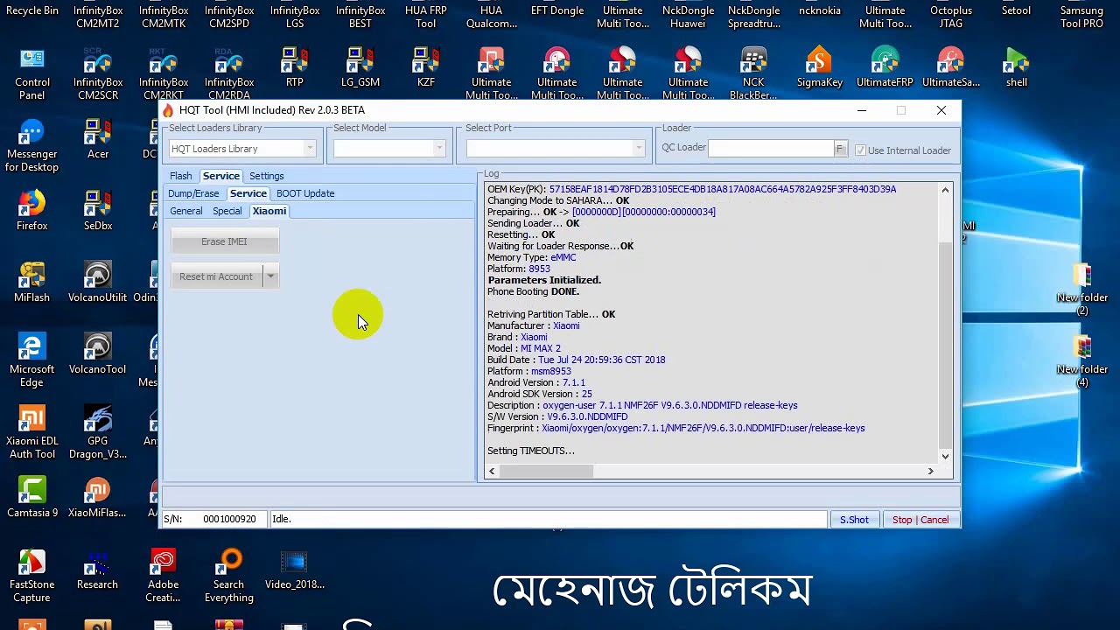Viewport: 1120px width, 630px height.
Task: Open the VolcanoUtility desktop icon
Action: [98, 283]
